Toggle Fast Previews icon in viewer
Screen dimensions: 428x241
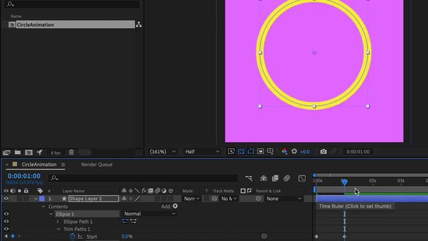(x=231, y=151)
